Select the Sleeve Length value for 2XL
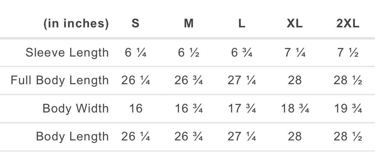Viewport: 391px width, 166px height. (348, 53)
